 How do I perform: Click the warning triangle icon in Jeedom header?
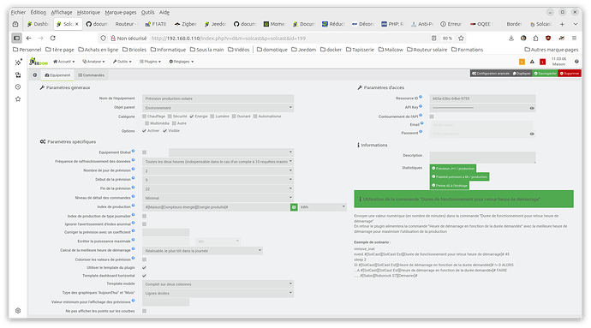[532, 62]
